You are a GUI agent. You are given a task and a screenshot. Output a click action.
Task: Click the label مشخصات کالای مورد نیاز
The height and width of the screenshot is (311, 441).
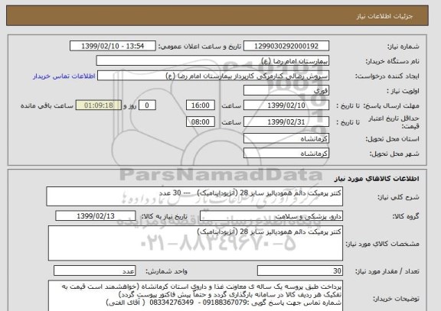pyautogui.click(x=383, y=244)
